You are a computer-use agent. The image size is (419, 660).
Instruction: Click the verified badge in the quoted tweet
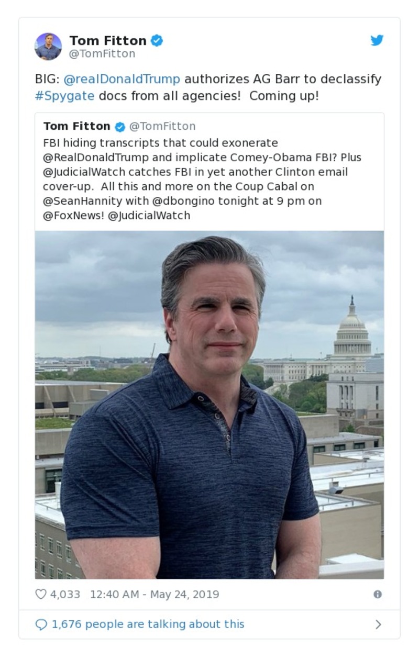click(120, 126)
